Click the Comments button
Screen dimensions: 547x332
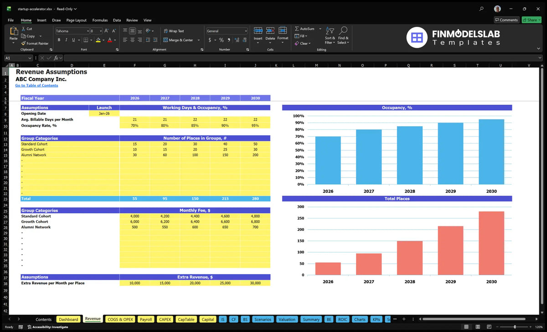tap(506, 20)
